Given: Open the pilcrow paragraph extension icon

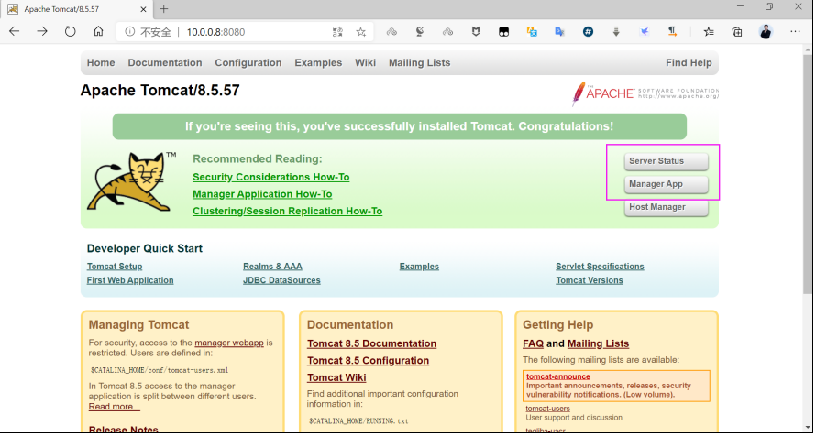Looking at the screenshot, I should [672, 32].
